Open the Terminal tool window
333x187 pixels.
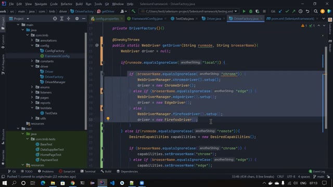click(88, 171)
